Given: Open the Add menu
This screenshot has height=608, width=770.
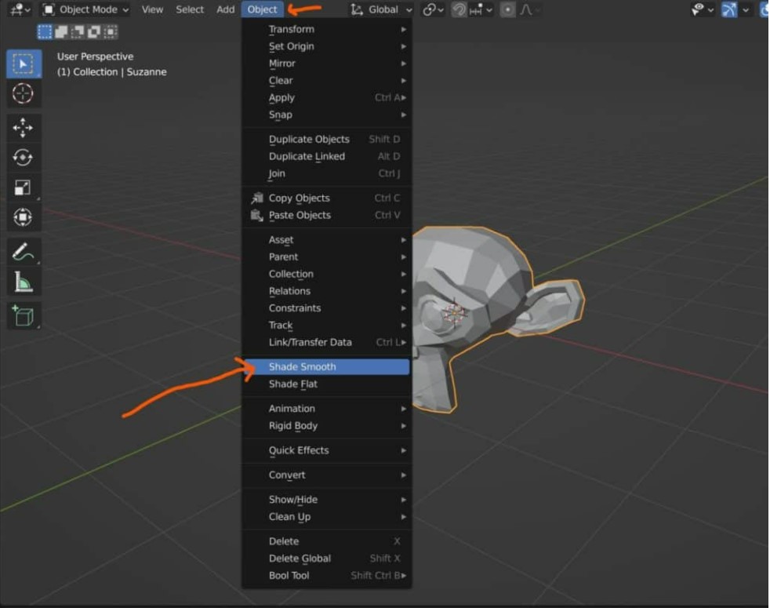Looking at the screenshot, I should (225, 9).
